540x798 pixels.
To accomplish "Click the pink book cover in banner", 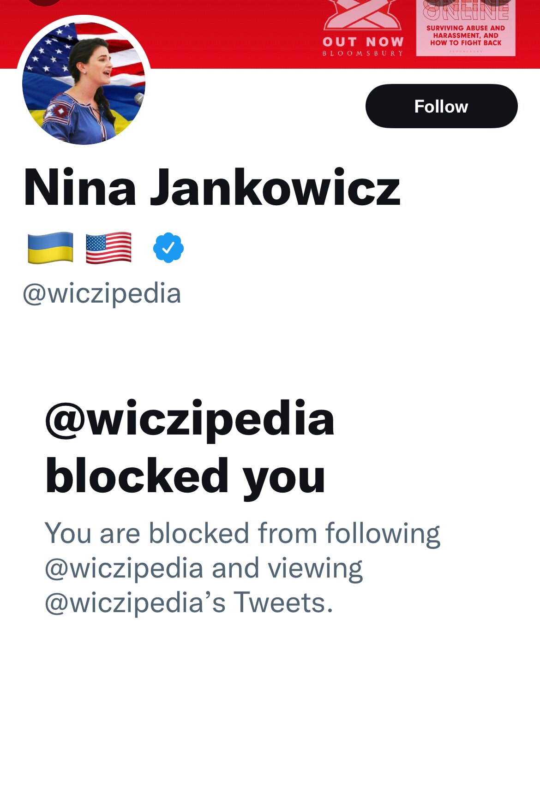I will 465,29.
